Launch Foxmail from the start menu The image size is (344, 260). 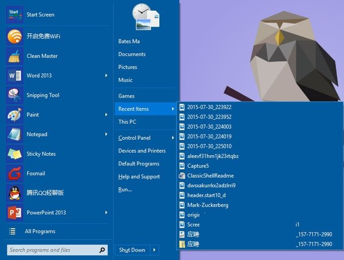[36, 174]
